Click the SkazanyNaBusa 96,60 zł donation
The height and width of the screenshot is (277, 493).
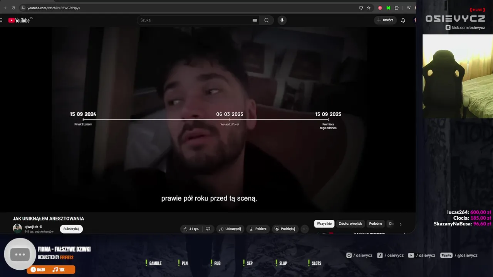(462, 224)
